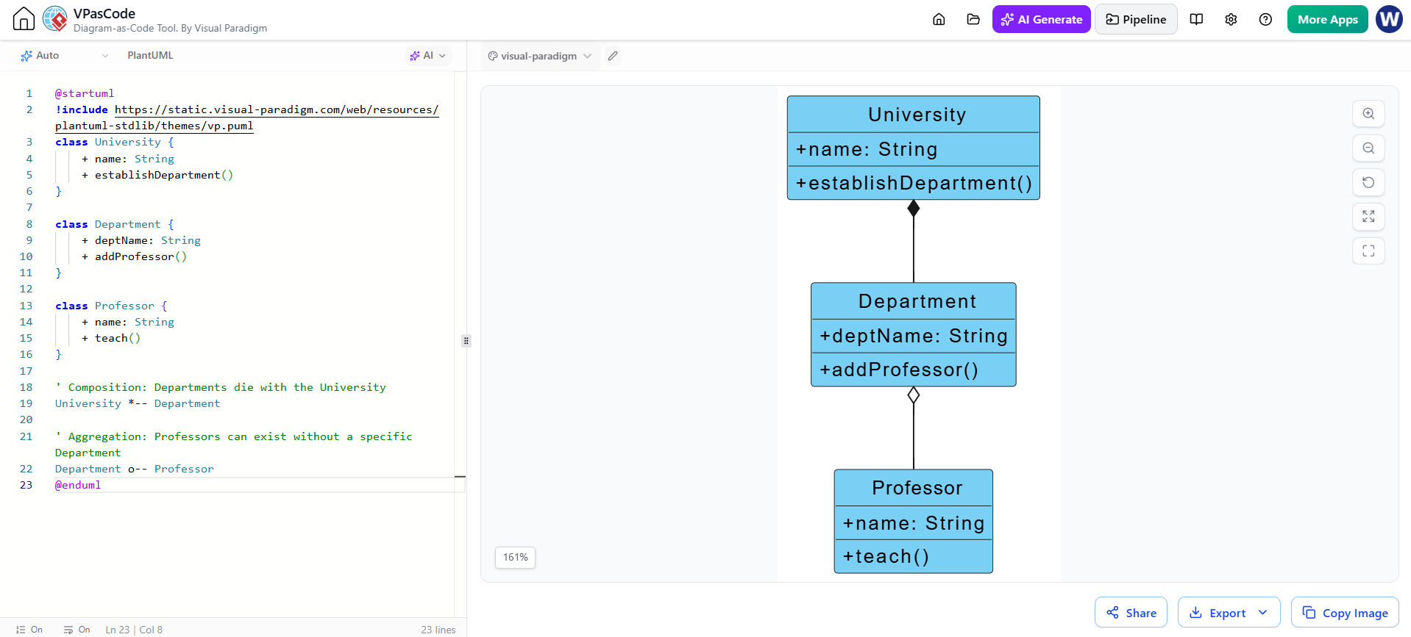Click code line 'class University {'
This screenshot has height=637, width=1411.
pos(114,142)
